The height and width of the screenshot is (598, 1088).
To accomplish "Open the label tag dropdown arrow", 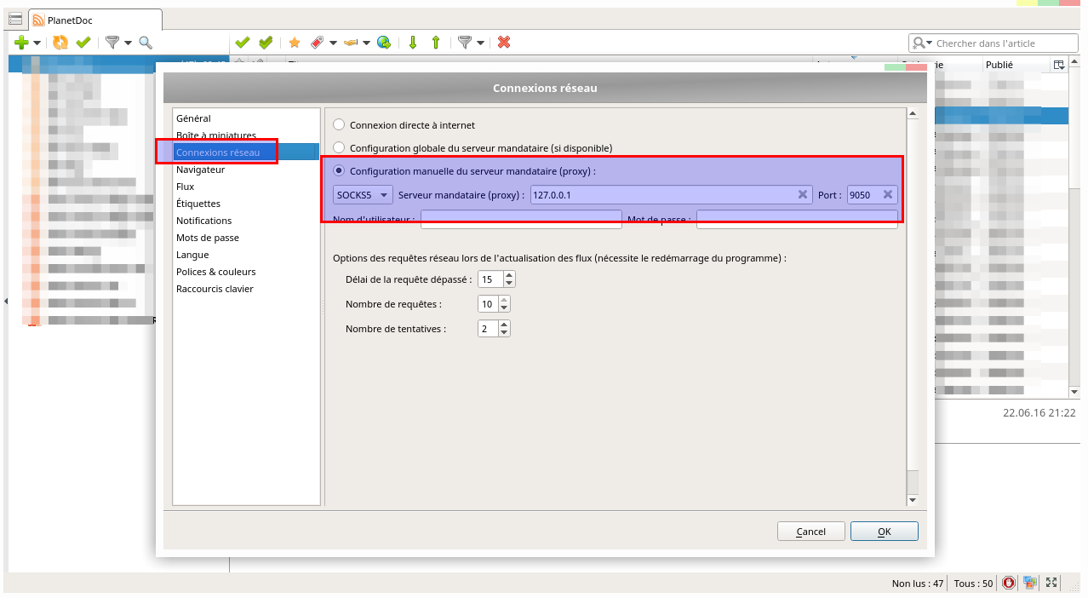I will (333, 43).
